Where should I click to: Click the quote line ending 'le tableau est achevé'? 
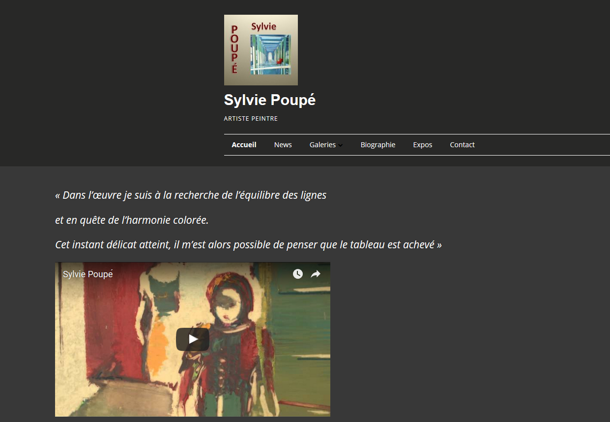248,244
